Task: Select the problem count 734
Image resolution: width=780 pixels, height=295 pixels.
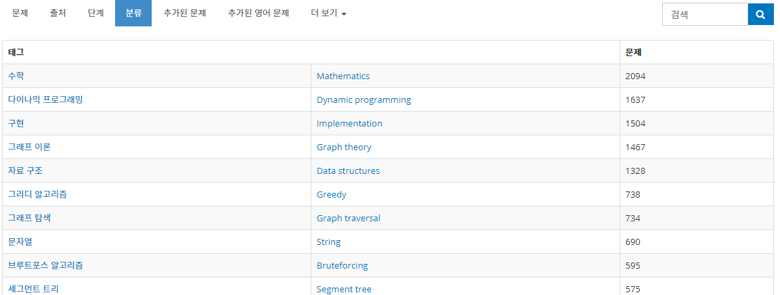Action: [633, 218]
